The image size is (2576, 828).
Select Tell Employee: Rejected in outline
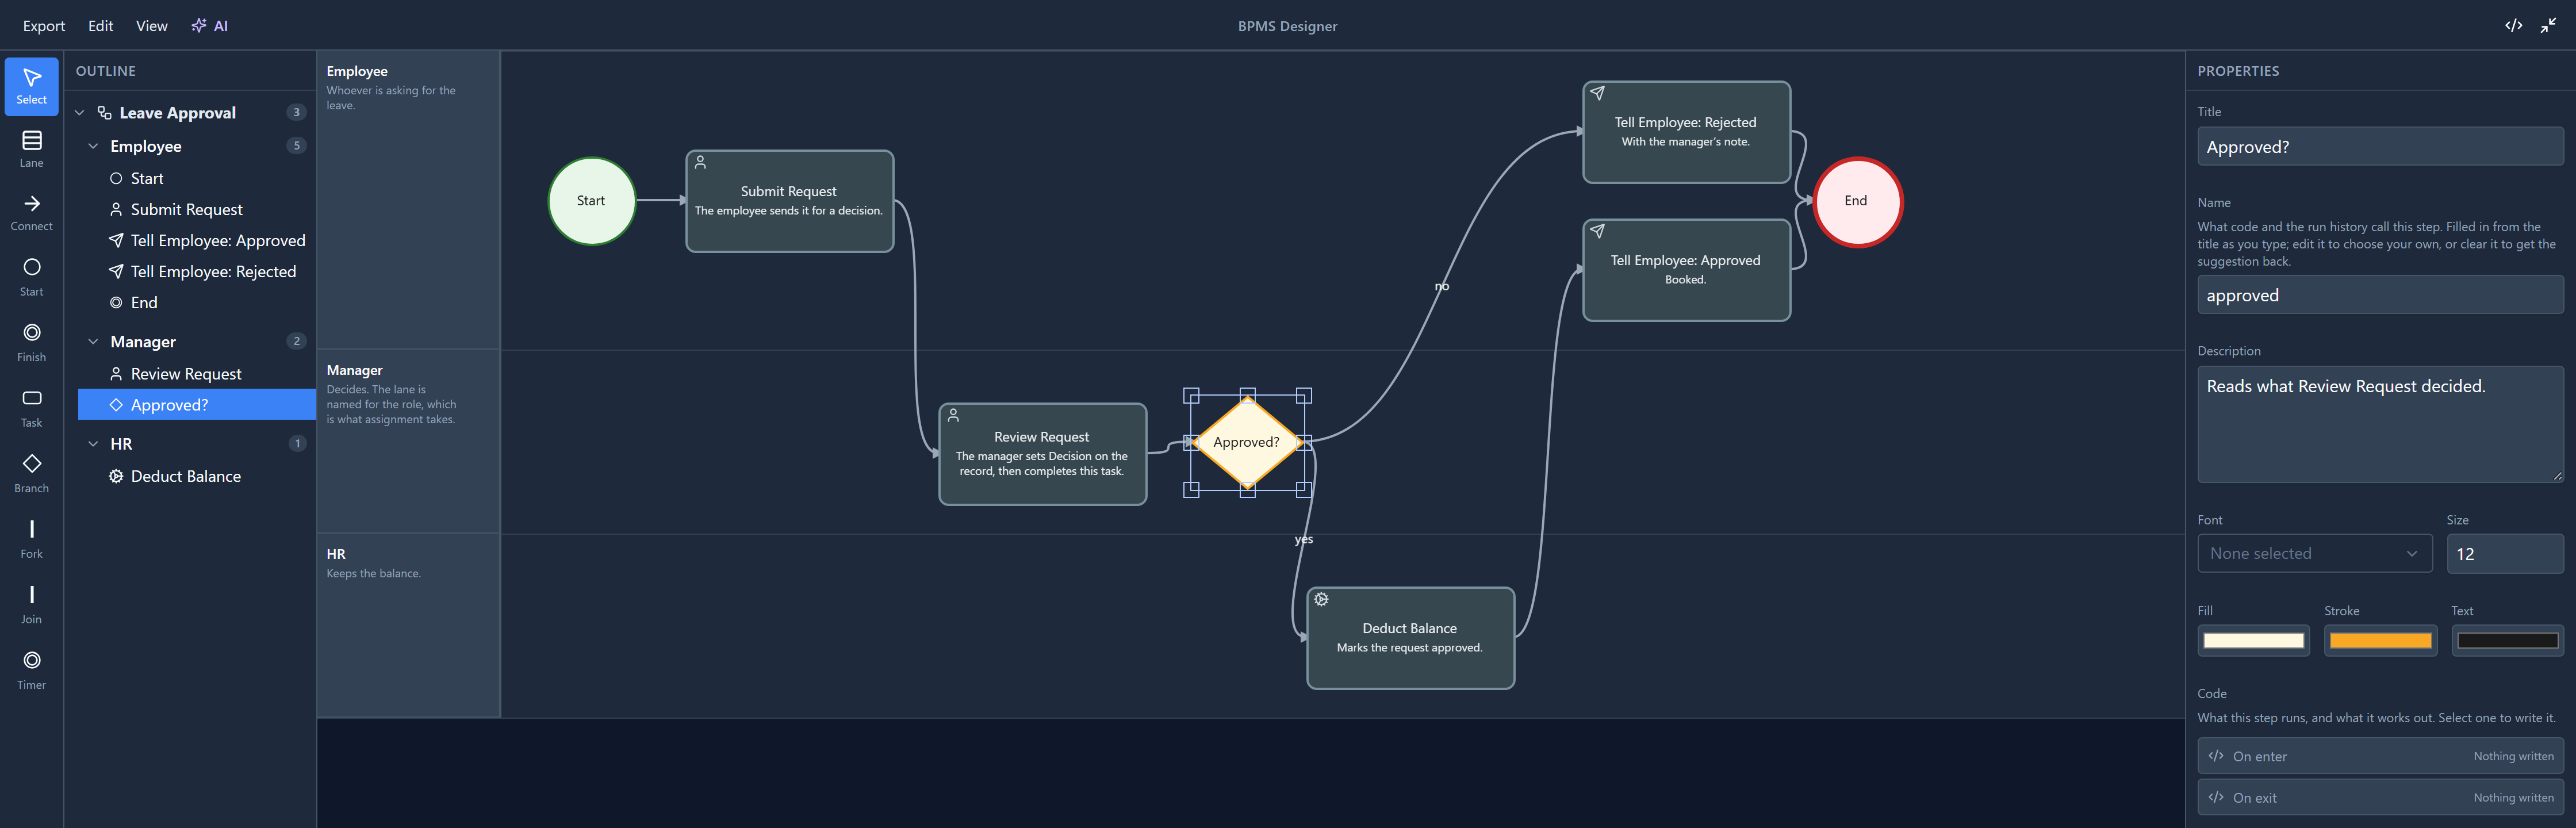tap(197, 271)
